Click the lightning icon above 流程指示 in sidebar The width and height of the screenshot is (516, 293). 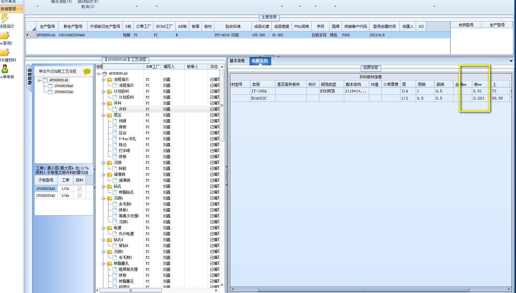[5, 18]
